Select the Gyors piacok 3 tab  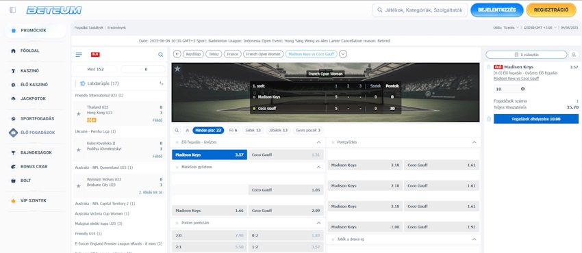pyautogui.click(x=308, y=131)
